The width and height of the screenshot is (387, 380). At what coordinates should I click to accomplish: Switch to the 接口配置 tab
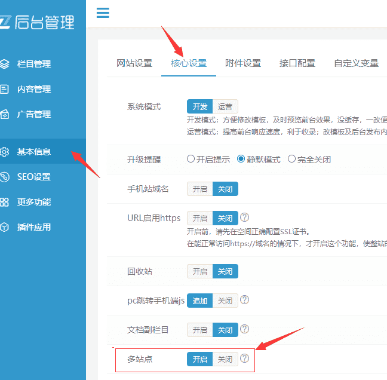[297, 63]
